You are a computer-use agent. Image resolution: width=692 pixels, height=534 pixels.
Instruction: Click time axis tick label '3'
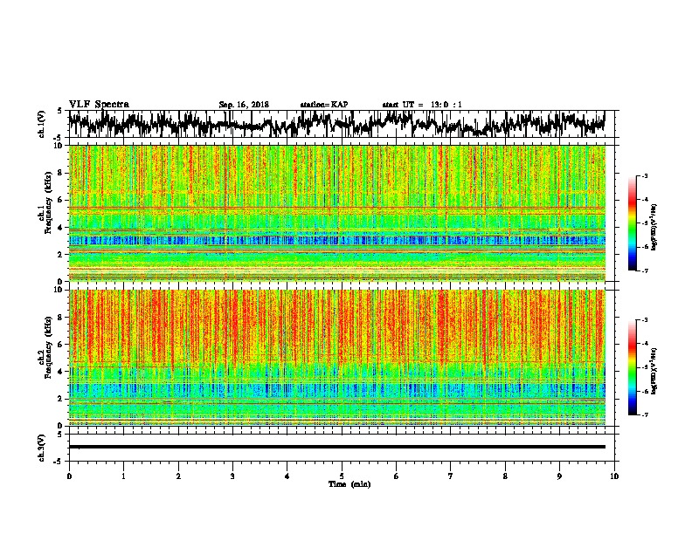(232, 476)
